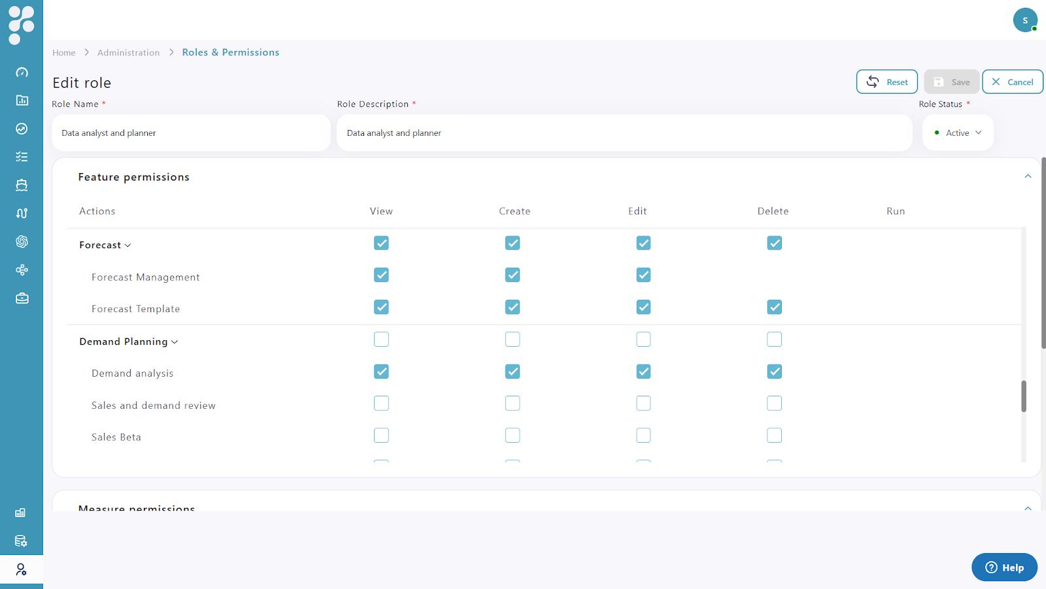Uncheck Demand analysis Edit checkbox
Viewport: 1046px width, 589px height.
pos(643,372)
